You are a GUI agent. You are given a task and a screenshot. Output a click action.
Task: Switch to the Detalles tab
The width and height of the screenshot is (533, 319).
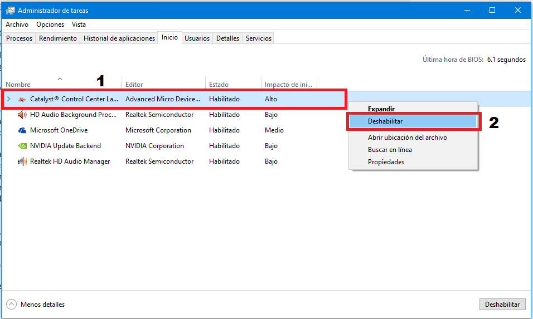tap(227, 38)
